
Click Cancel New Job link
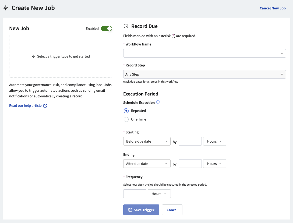point(272,8)
